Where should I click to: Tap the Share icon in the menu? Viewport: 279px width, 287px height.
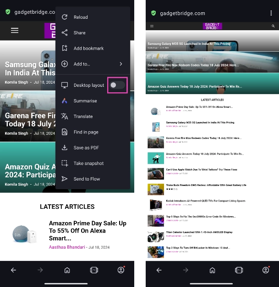pos(65,33)
